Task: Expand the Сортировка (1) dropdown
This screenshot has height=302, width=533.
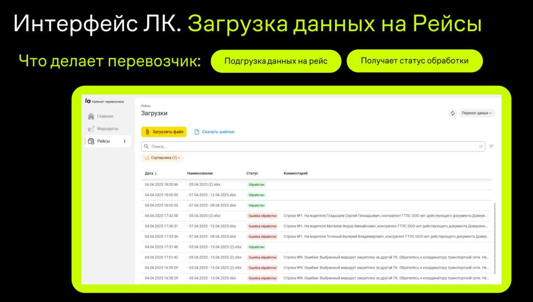Action: (162, 158)
